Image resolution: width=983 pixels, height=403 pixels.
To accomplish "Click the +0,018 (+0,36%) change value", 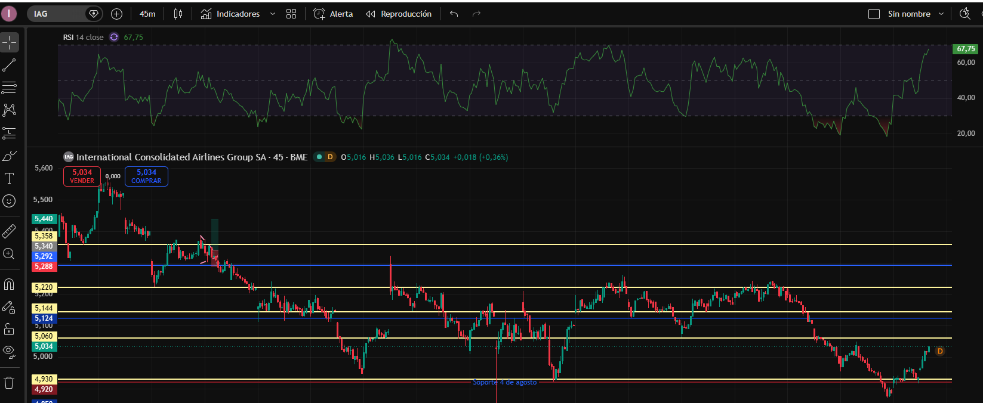I will (480, 157).
